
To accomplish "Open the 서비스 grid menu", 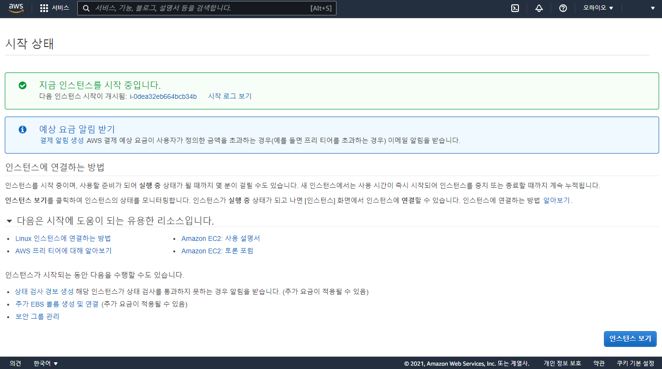I will (x=54, y=8).
